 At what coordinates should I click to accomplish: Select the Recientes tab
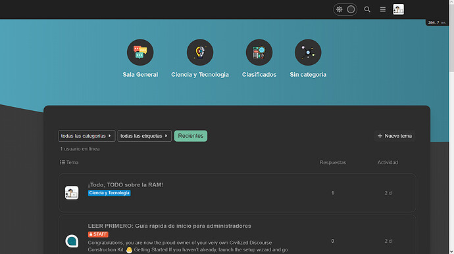pyautogui.click(x=191, y=136)
